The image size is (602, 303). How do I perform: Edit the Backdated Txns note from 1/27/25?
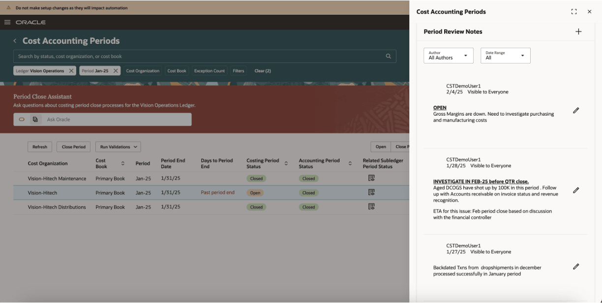click(x=576, y=267)
